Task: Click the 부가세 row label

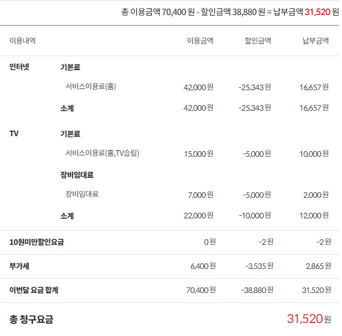Action: pos(20,266)
